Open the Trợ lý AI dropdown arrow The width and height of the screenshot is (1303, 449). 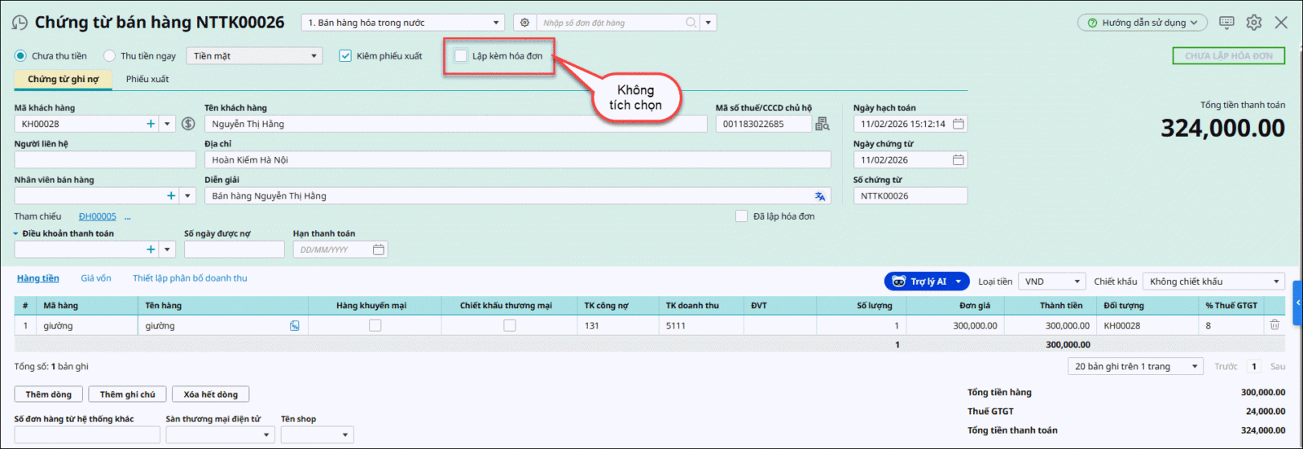[x=959, y=281]
